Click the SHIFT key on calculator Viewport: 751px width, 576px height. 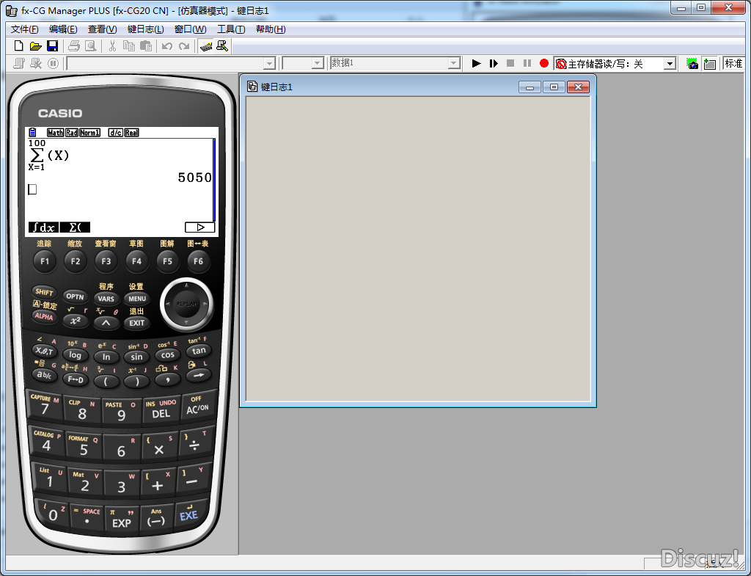44,292
